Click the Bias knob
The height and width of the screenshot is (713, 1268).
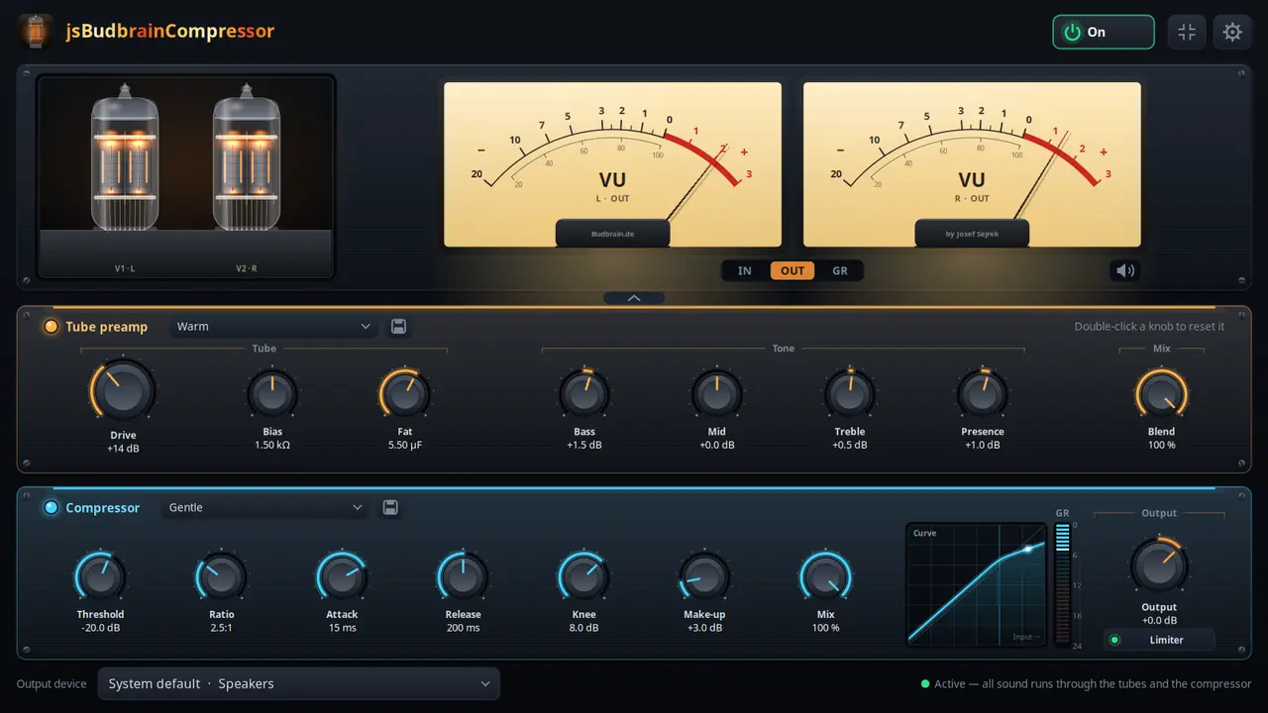pos(272,394)
